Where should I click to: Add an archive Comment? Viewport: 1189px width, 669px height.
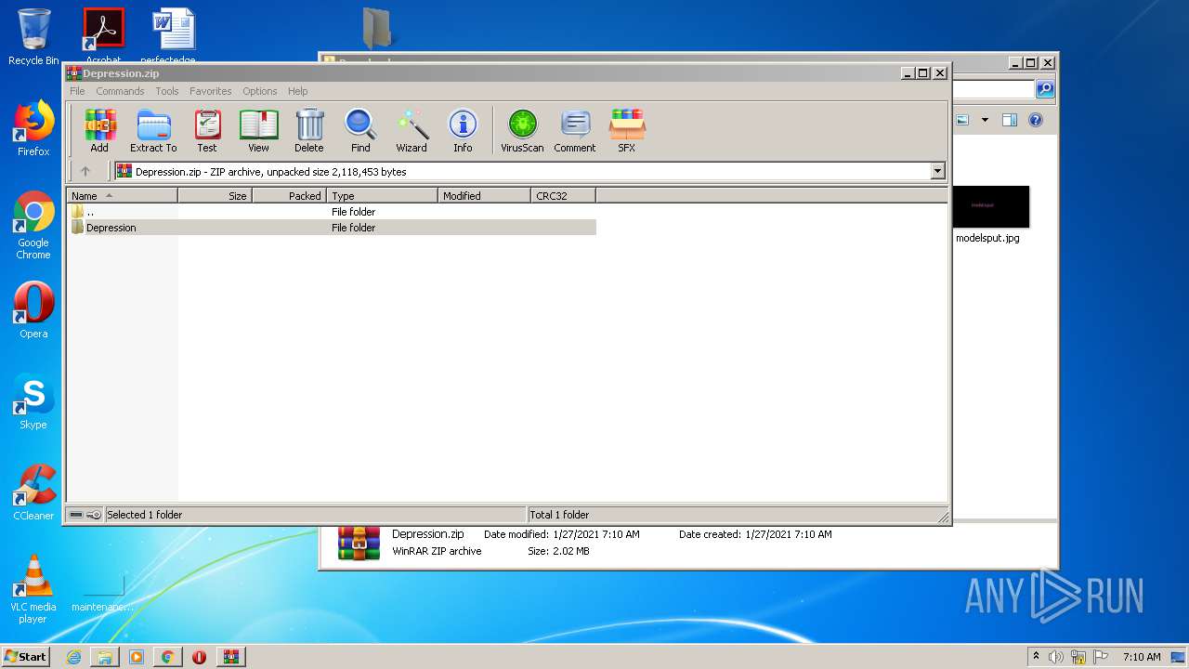(575, 130)
